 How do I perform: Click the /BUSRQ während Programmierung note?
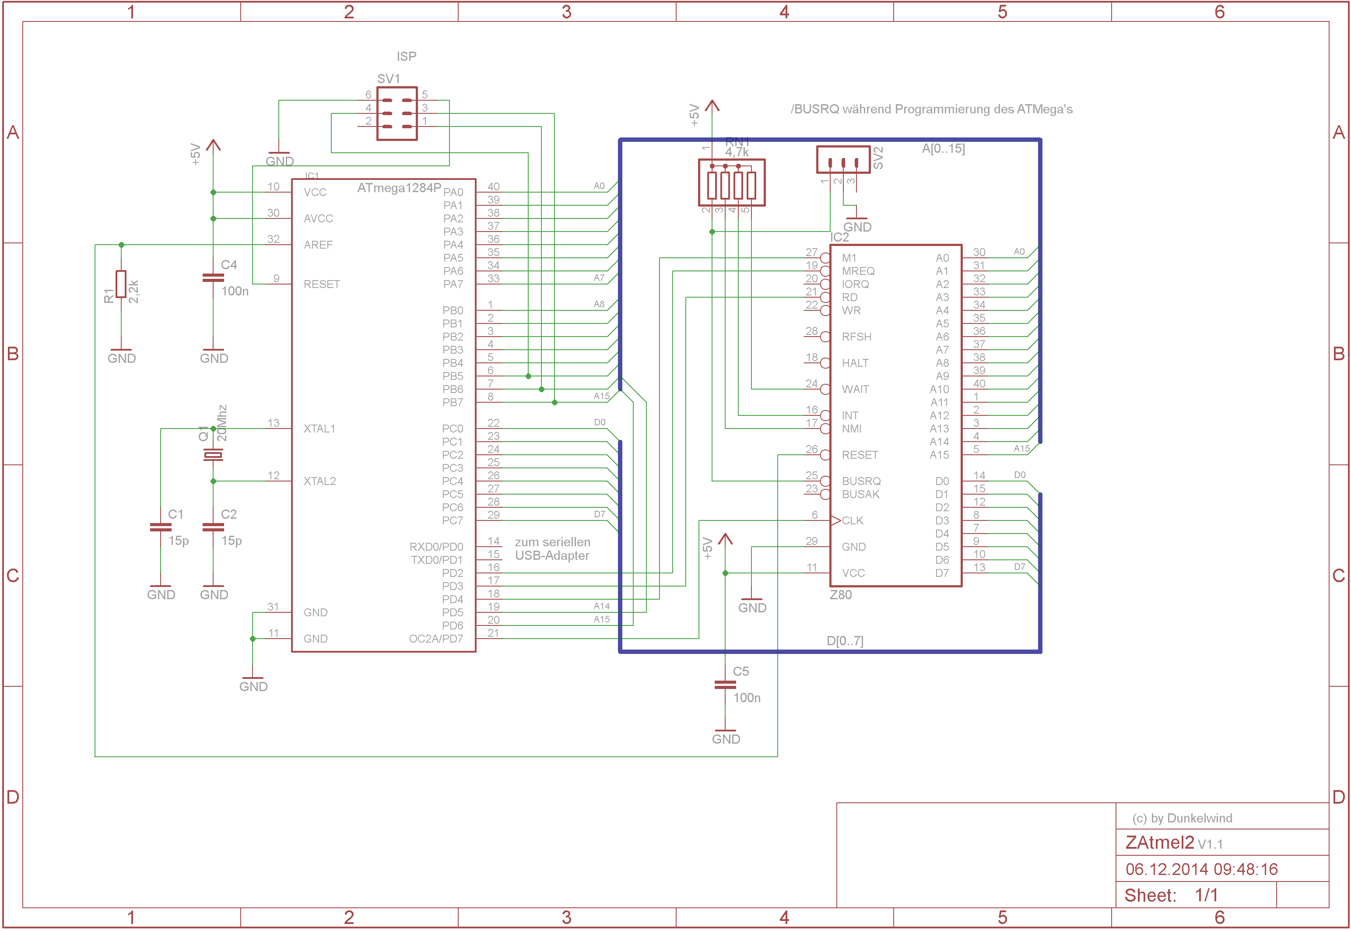(931, 110)
